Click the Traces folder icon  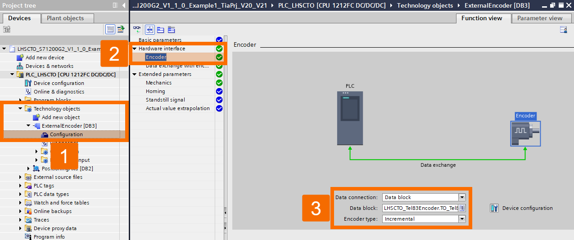pyautogui.click(x=28, y=220)
